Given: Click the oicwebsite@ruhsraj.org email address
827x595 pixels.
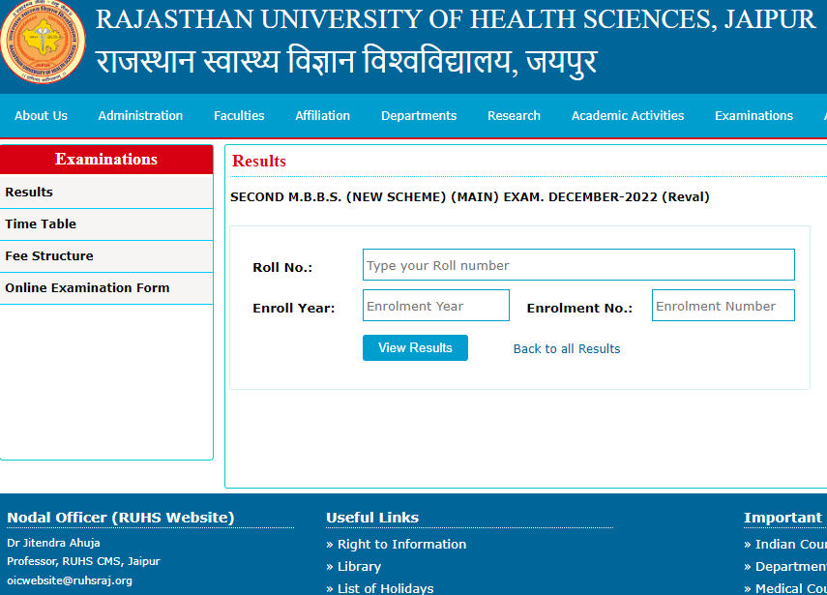Looking at the screenshot, I should [x=70, y=580].
